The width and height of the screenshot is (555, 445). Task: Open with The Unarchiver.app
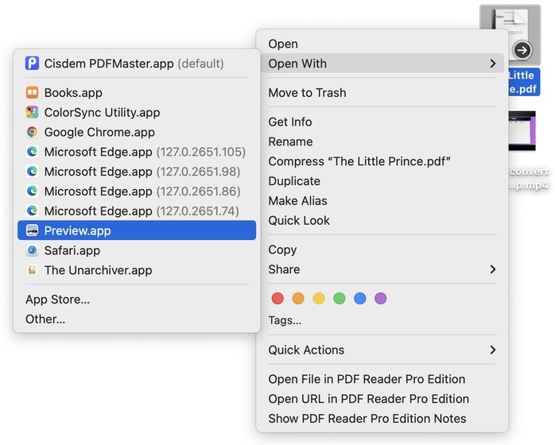(x=137, y=270)
